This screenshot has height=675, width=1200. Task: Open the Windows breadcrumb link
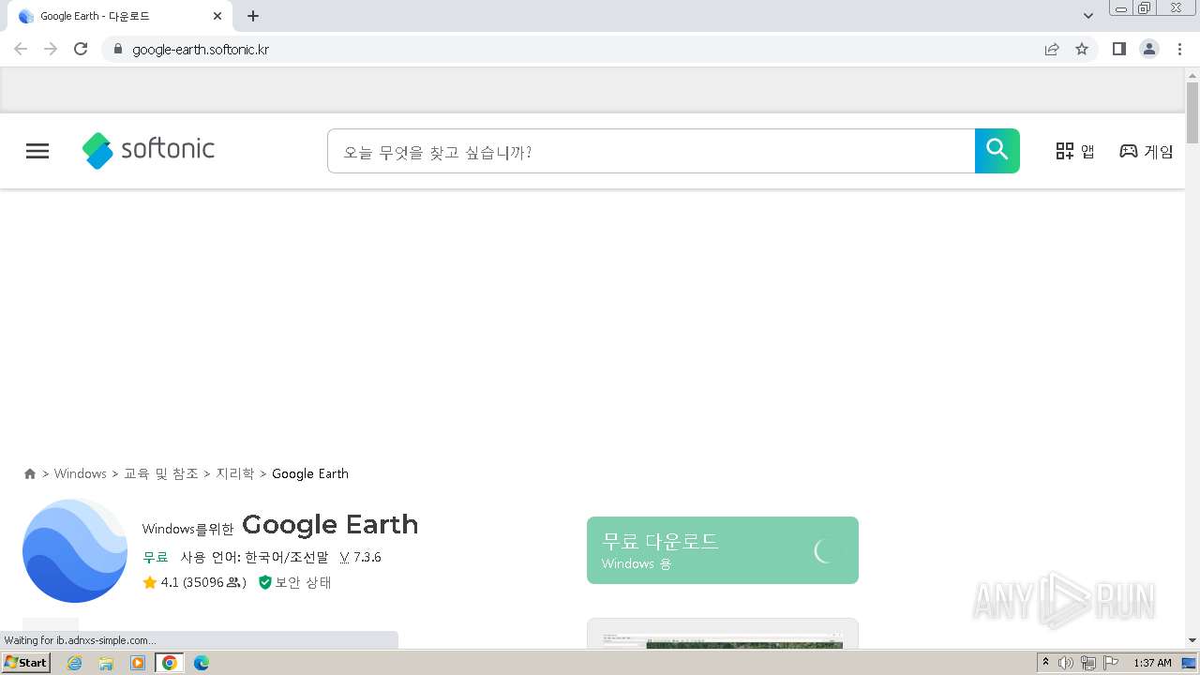[x=81, y=473]
